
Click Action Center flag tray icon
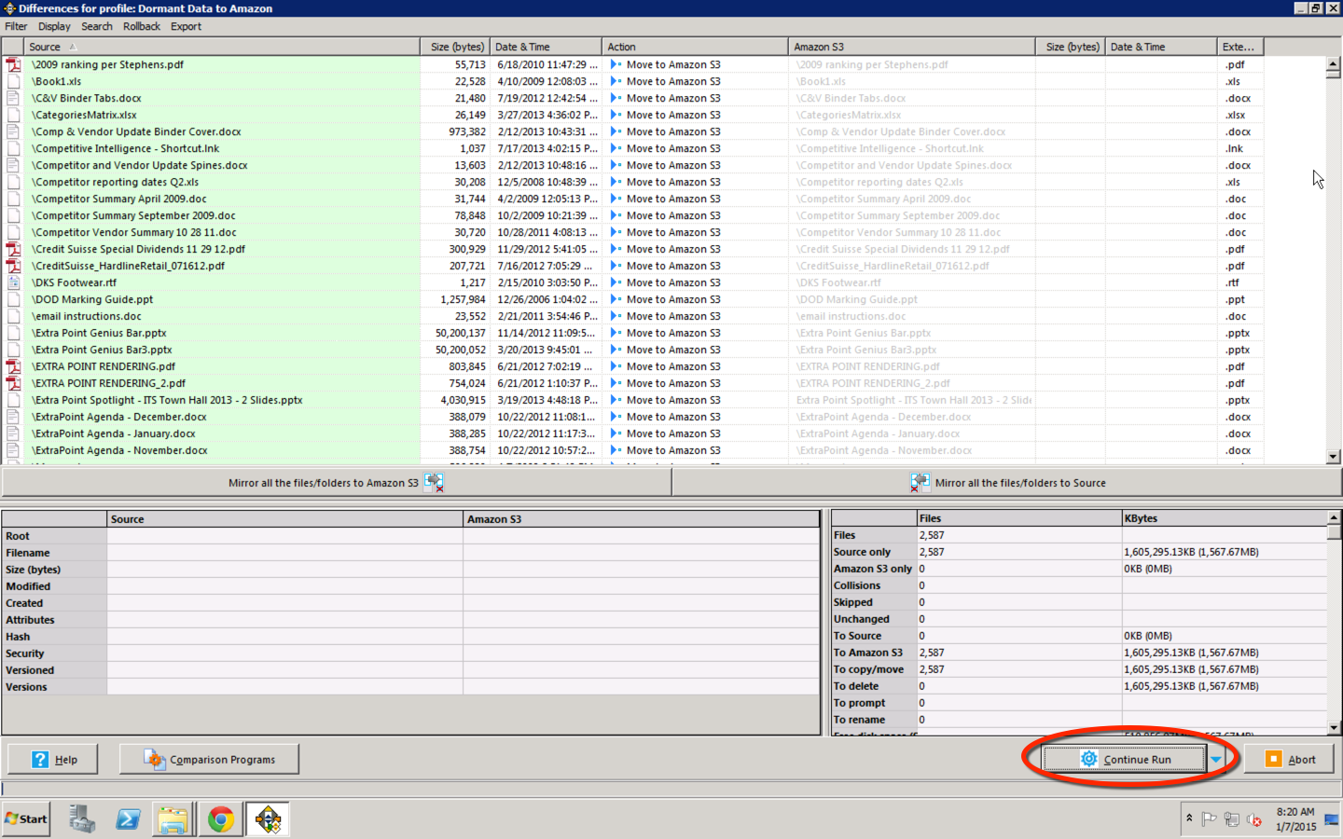[1210, 819]
